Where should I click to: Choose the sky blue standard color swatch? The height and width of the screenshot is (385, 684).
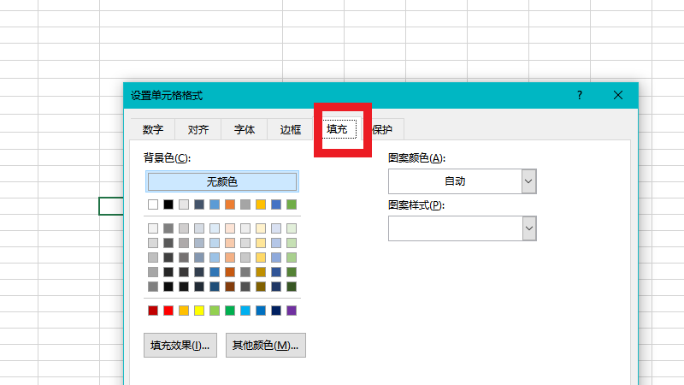(x=245, y=311)
